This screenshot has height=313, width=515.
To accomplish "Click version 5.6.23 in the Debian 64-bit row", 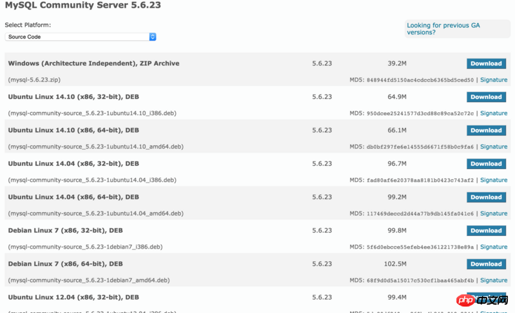I will pyautogui.click(x=322, y=264).
